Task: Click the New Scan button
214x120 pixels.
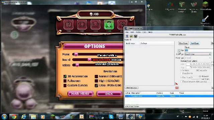Action: [x=183, y=43]
